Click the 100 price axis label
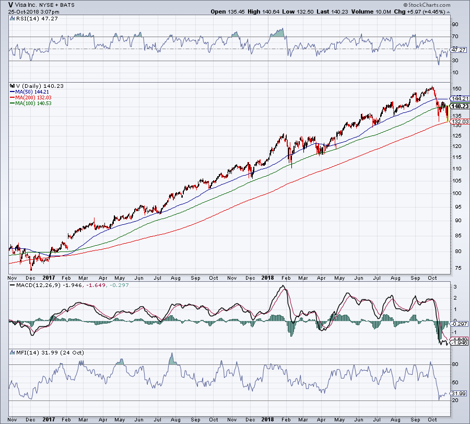 [456, 193]
